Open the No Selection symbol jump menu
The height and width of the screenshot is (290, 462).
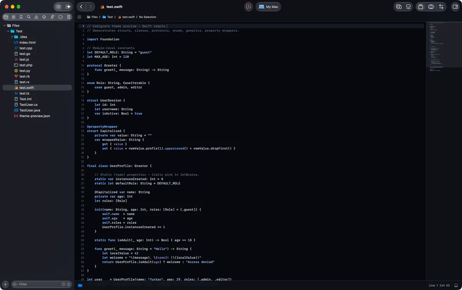click(x=147, y=17)
